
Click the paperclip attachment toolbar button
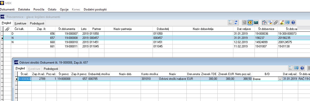pos(276,23)
